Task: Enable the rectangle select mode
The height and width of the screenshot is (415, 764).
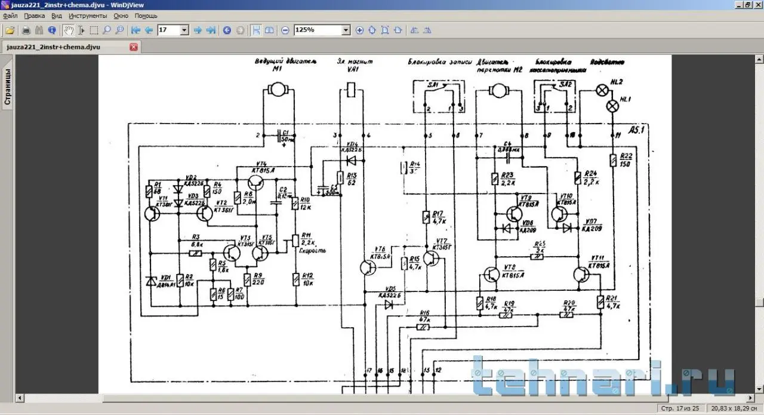Action: coord(94,30)
